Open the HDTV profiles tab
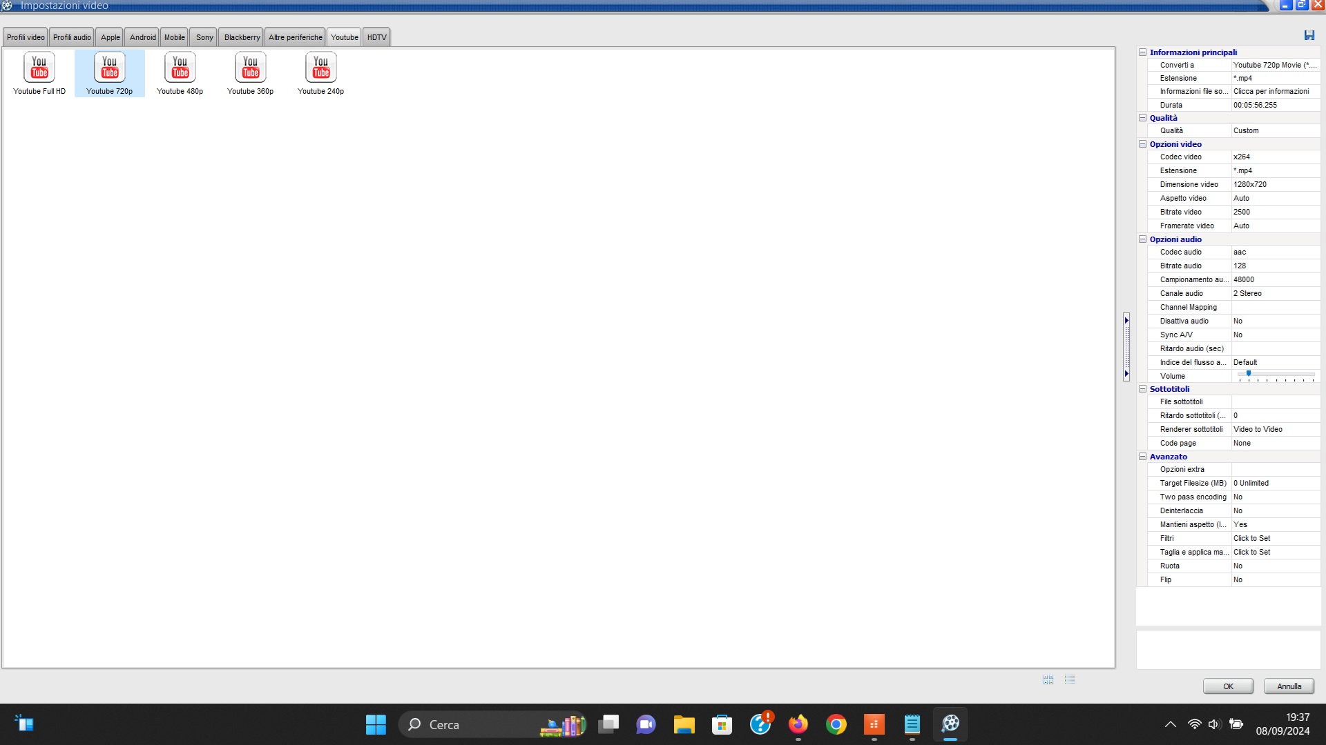The height and width of the screenshot is (745, 1326). [376, 37]
